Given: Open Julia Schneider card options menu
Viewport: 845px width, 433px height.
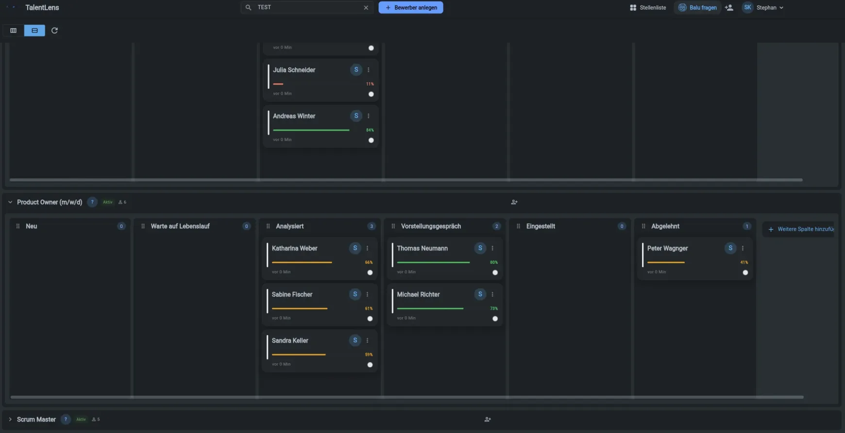Looking at the screenshot, I should pyautogui.click(x=369, y=70).
